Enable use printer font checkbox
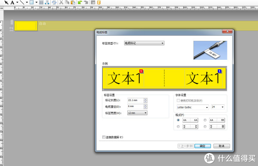 point(178,101)
